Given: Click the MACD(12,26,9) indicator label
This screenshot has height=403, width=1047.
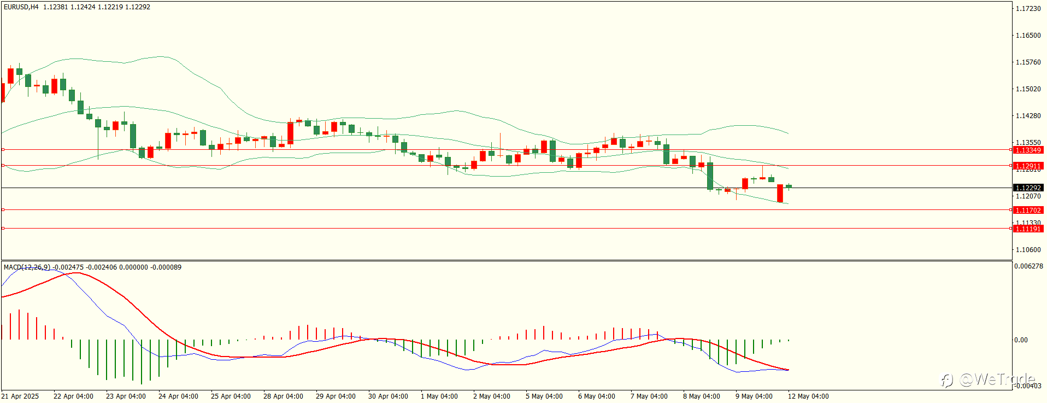Looking at the screenshot, I should (x=27, y=267).
